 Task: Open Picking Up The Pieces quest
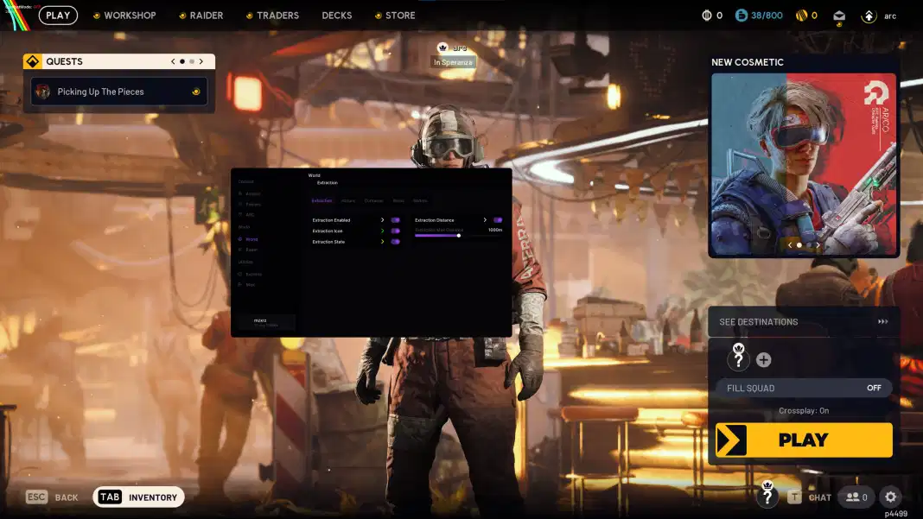[x=119, y=92]
